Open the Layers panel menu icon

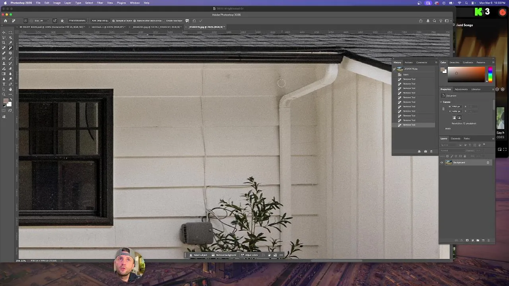click(493, 139)
